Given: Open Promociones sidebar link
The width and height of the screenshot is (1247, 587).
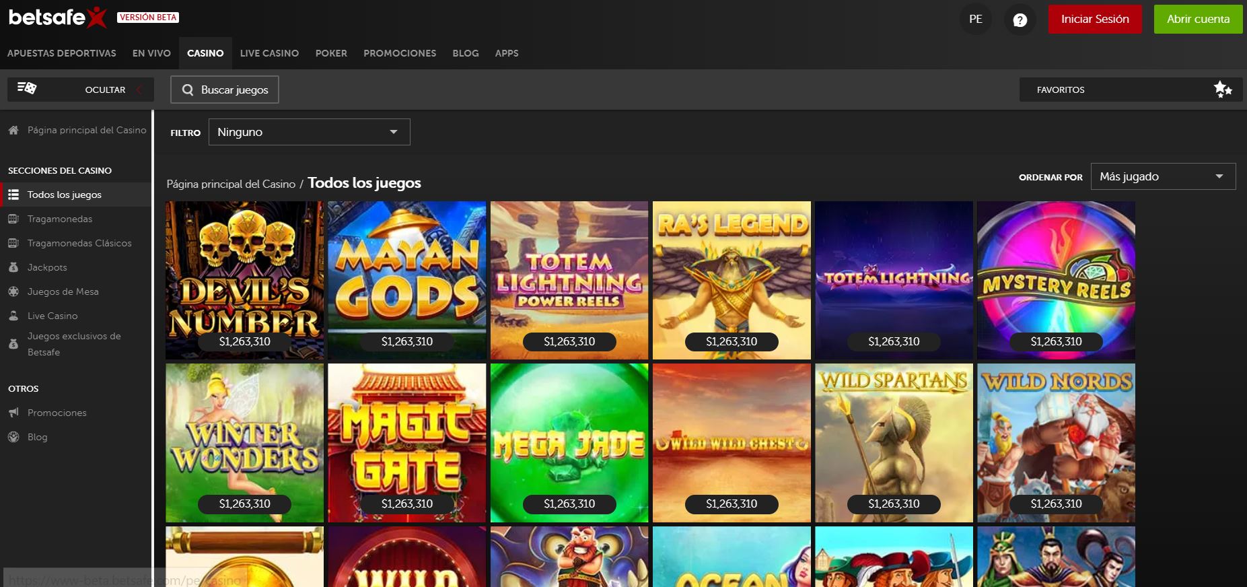Looking at the screenshot, I should [x=57, y=413].
